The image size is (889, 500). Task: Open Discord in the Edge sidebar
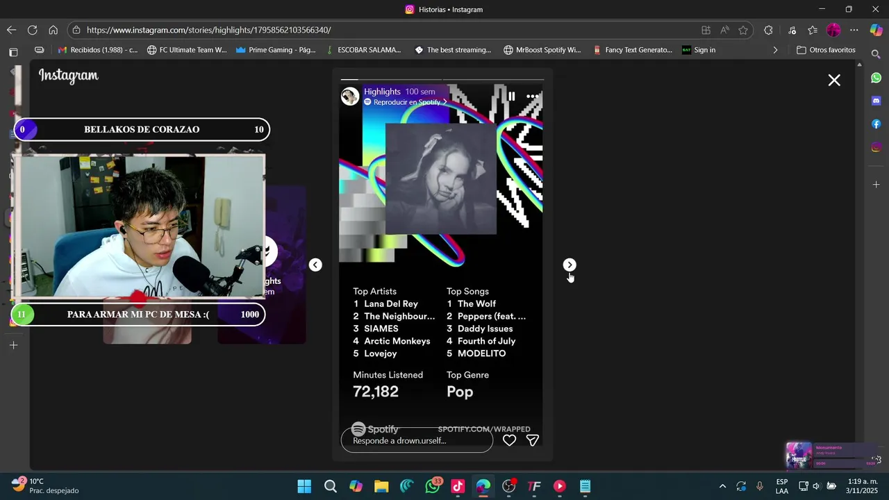pos(876,101)
